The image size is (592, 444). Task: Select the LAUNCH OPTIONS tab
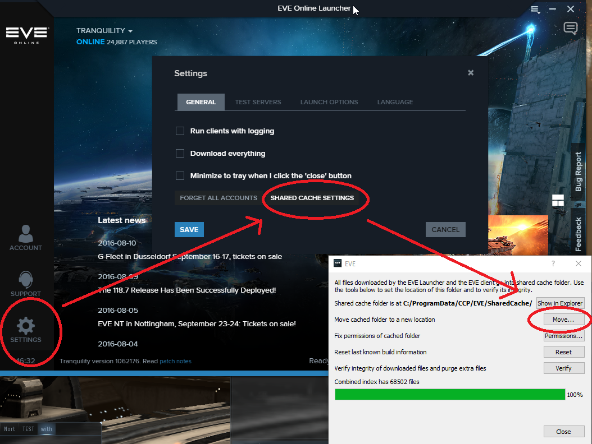tap(329, 102)
